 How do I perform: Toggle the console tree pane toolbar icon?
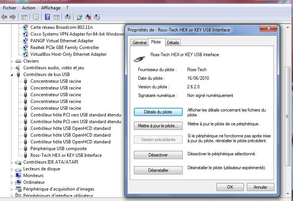(x=24, y=17)
